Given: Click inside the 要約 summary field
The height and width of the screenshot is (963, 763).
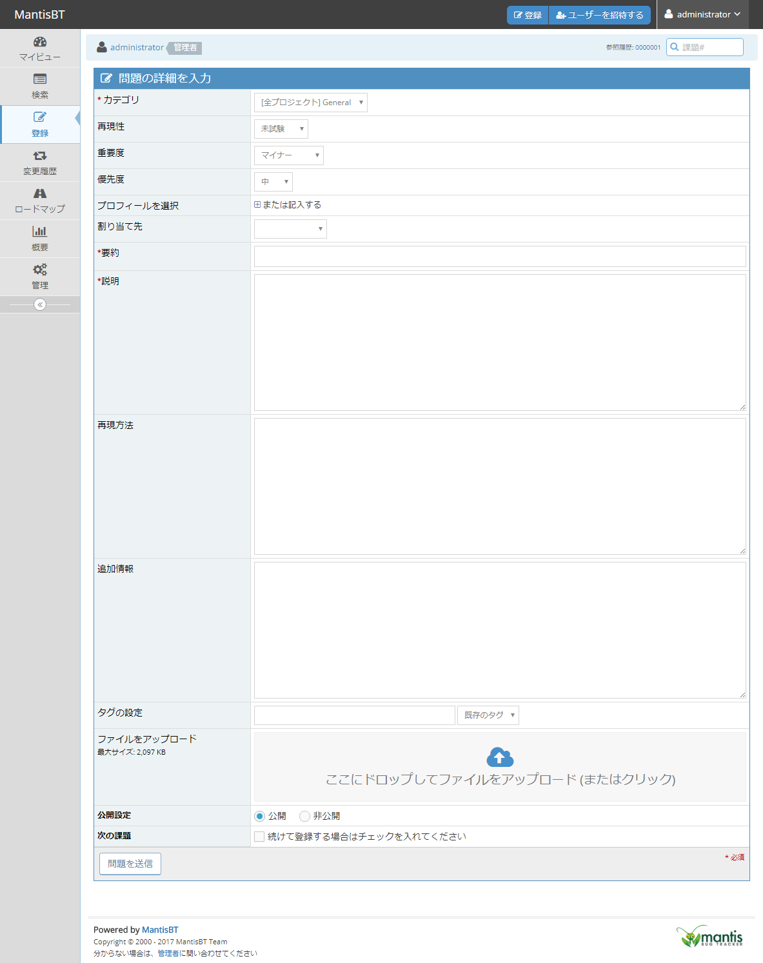Looking at the screenshot, I should pyautogui.click(x=499, y=256).
